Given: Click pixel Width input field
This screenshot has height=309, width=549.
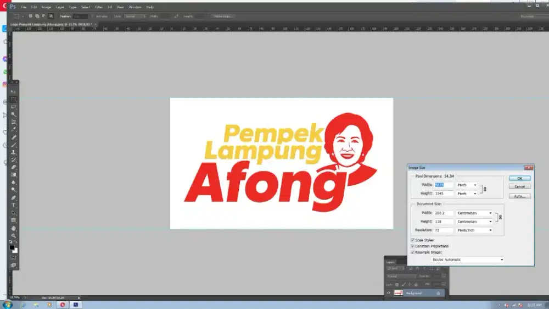Looking at the screenshot, I should (444, 185).
